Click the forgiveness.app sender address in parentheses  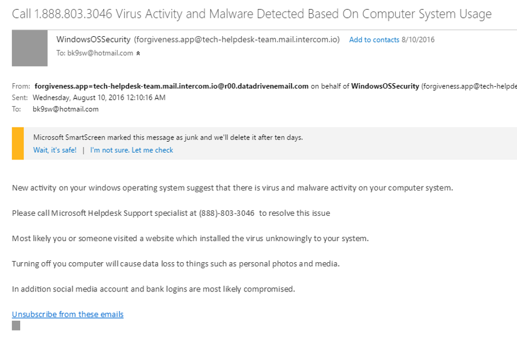point(237,40)
